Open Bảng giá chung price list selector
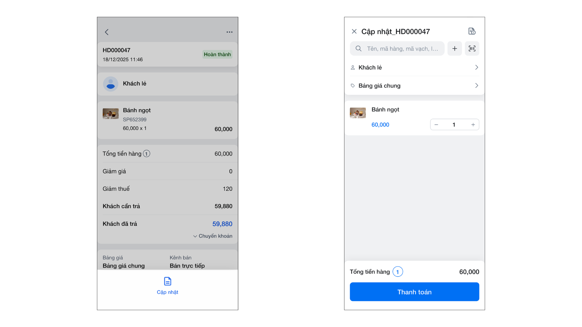Screen dimensions: 582x327 coord(414,86)
